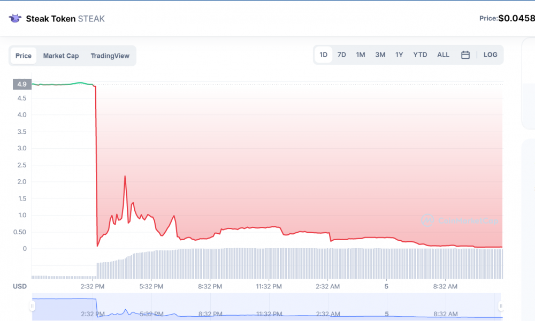This screenshot has width=535, height=321.
Task: Click the mini overview chart navigator
Action: tap(266, 306)
